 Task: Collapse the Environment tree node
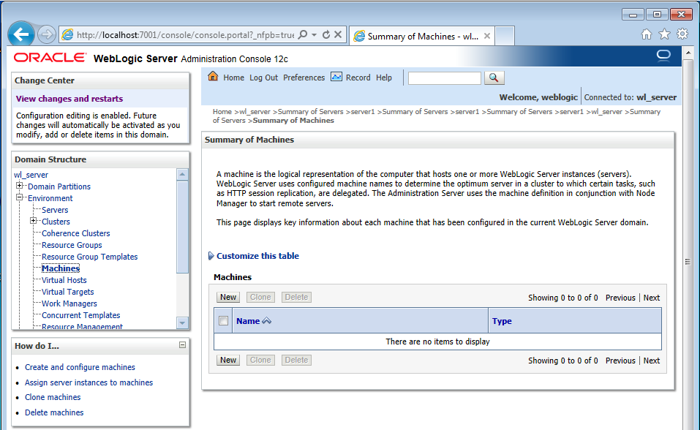coord(19,197)
